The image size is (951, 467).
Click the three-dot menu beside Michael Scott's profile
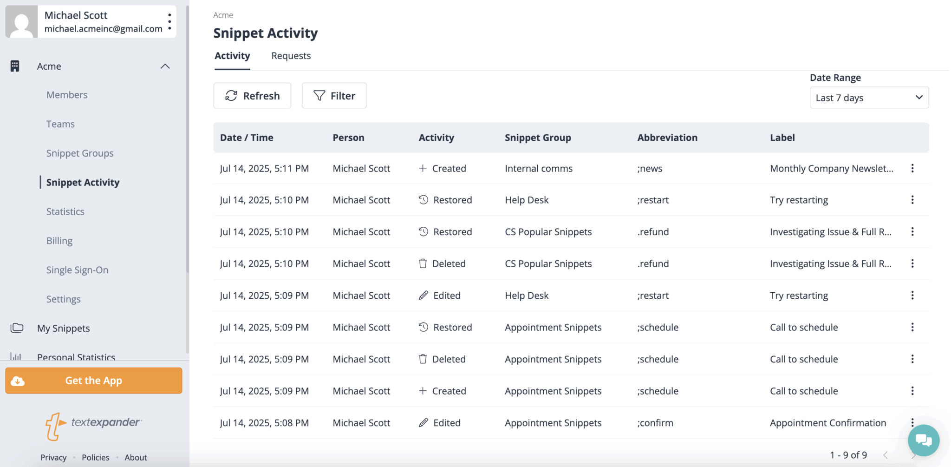(169, 21)
